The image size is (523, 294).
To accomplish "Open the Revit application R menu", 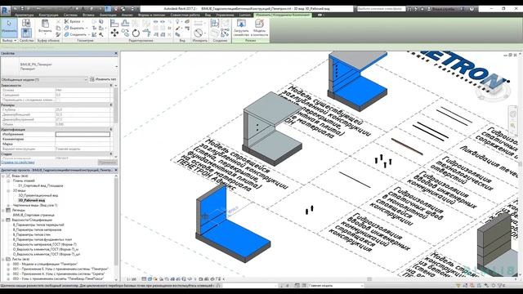I will point(5,11).
